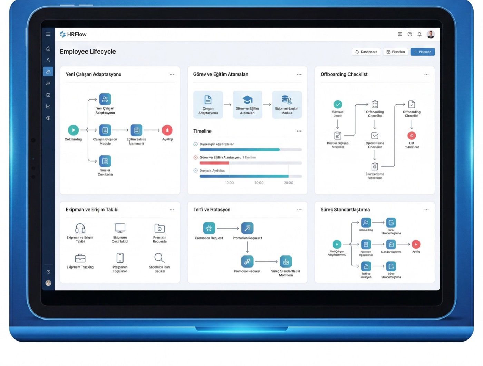Click the green play start node

click(73, 130)
